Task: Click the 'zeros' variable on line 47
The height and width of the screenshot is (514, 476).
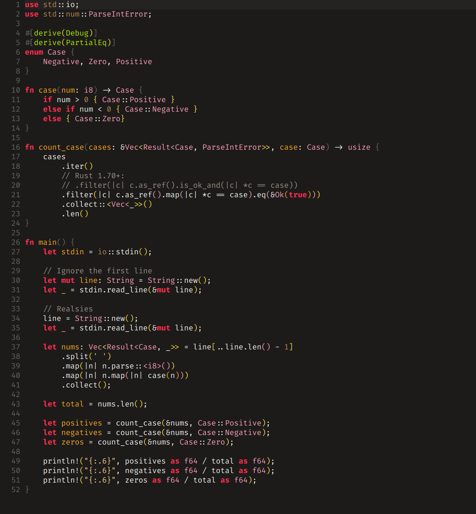Action: (73, 442)
